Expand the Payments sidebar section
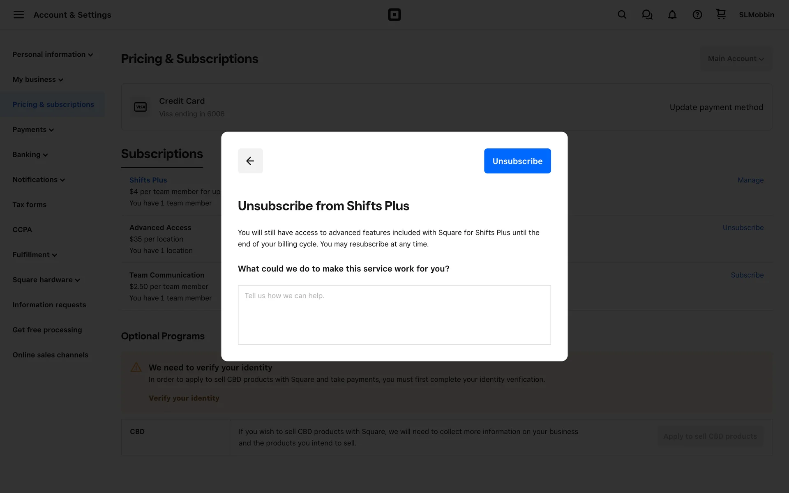 pos(33,130)
